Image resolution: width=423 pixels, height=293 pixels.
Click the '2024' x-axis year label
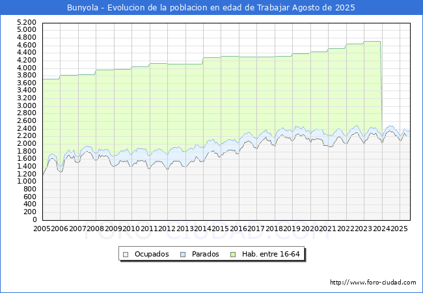[x=381, y=229]
